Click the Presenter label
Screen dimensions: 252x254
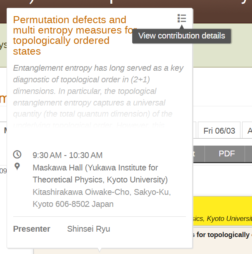(x=32, y=229)
